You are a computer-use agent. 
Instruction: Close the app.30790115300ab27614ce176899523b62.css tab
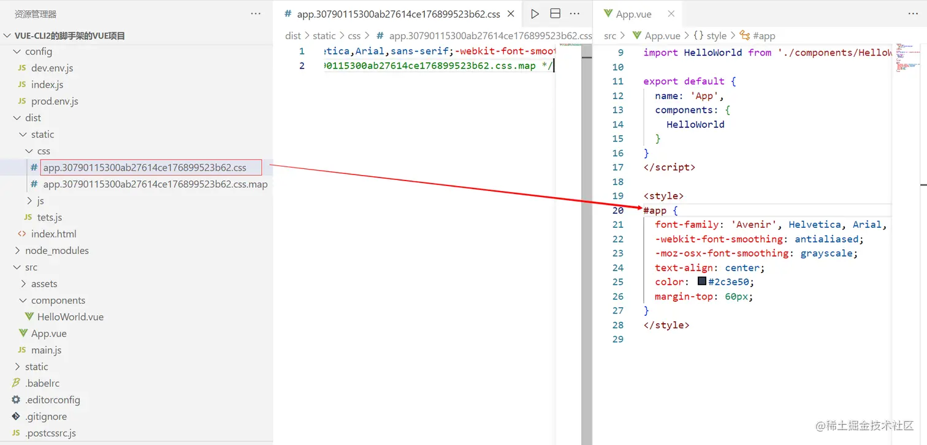pyautogui.click(x=511, y=13)
